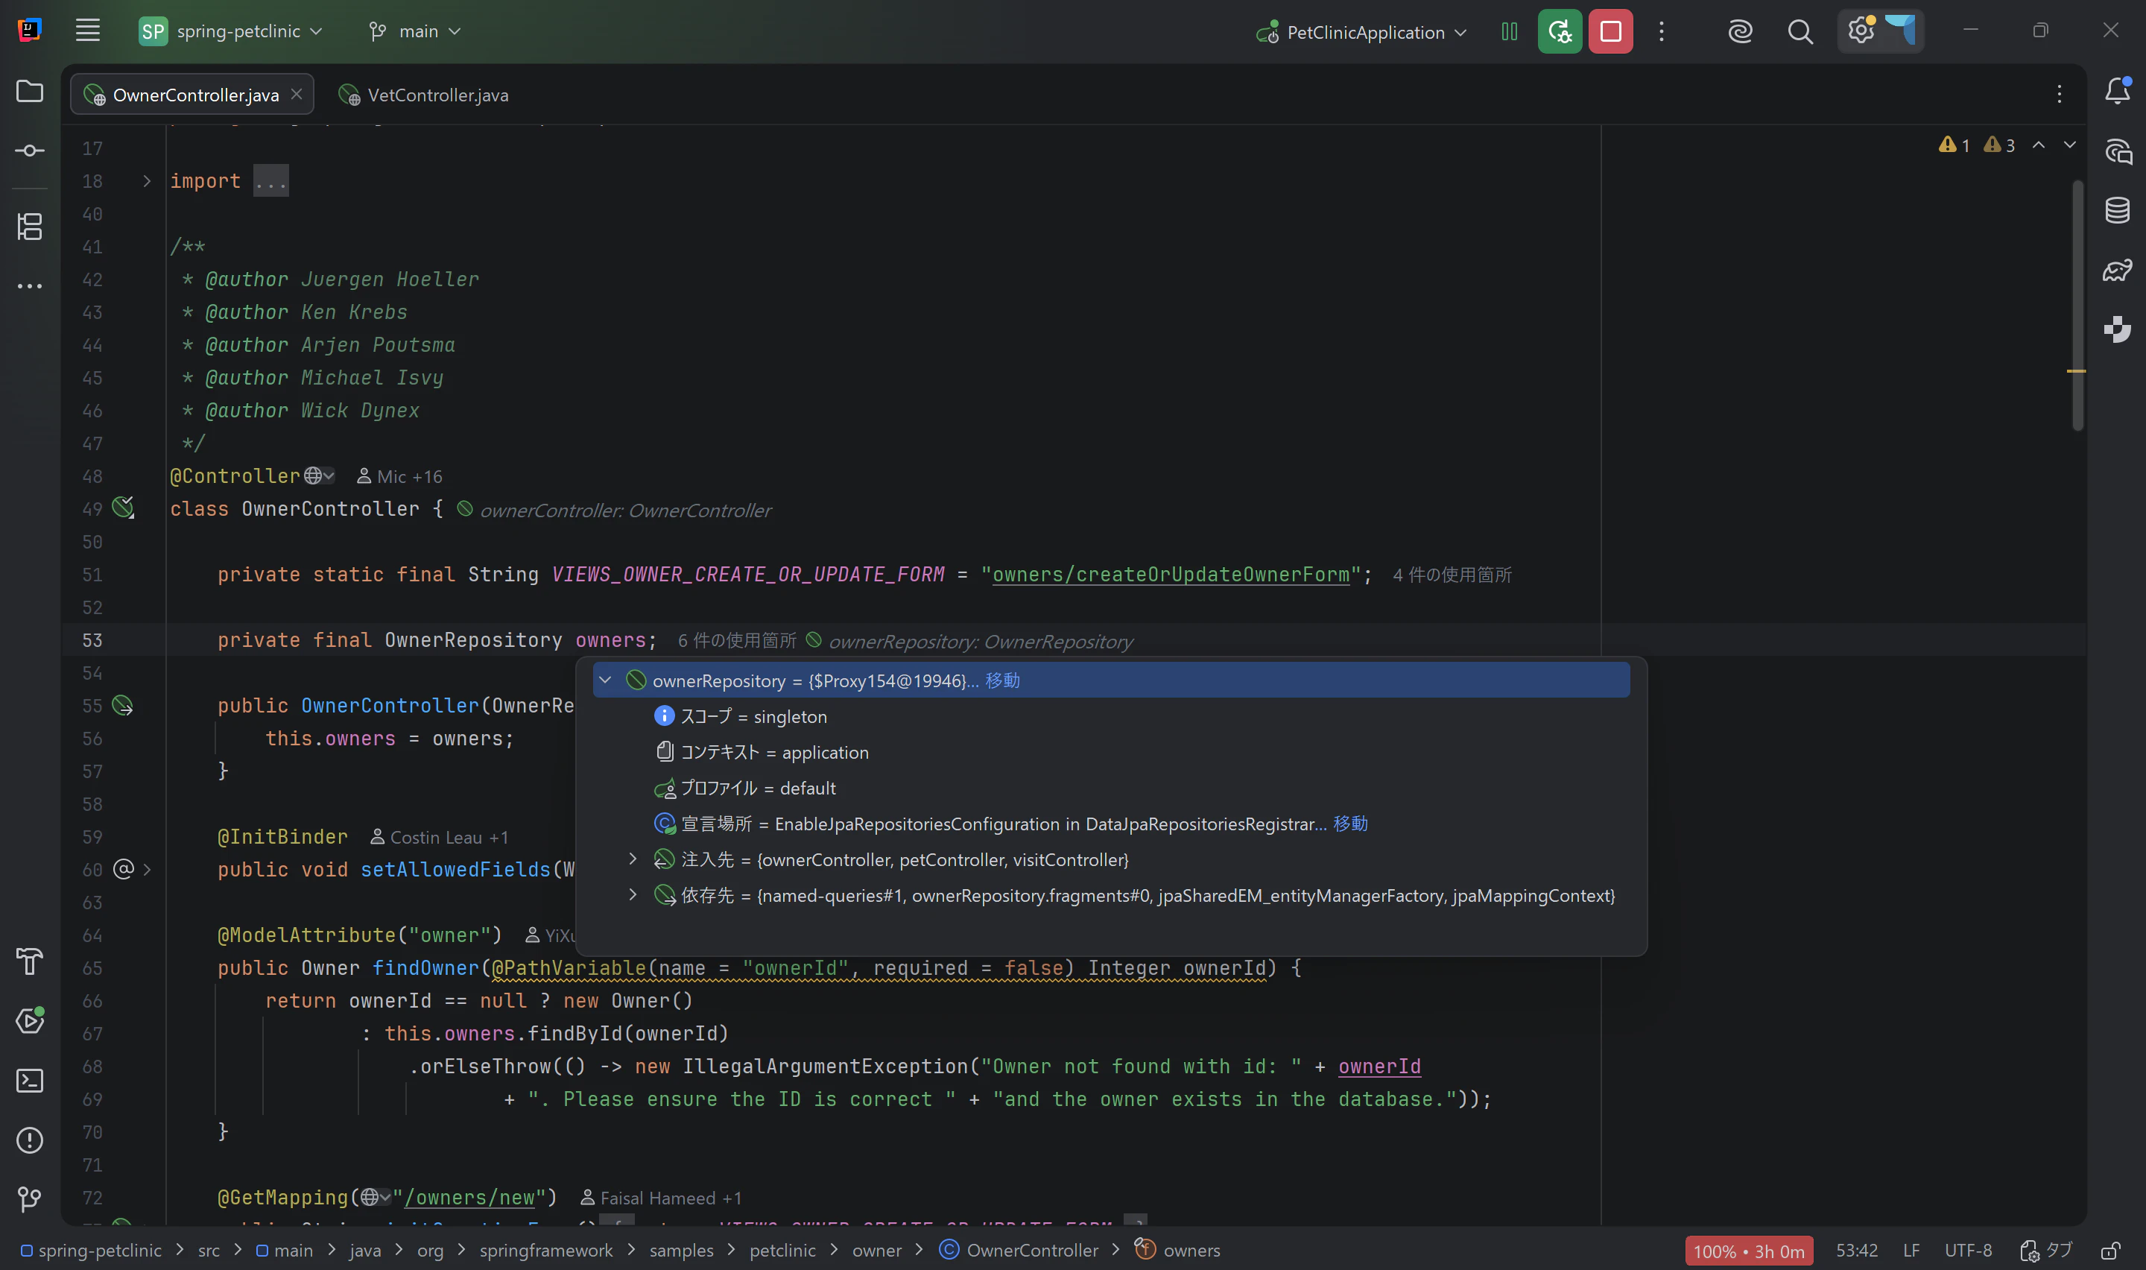Screen dimensions: 2146x1270
Task: Go to previous highlighted error arrow
Action: tap(2039, 145)
